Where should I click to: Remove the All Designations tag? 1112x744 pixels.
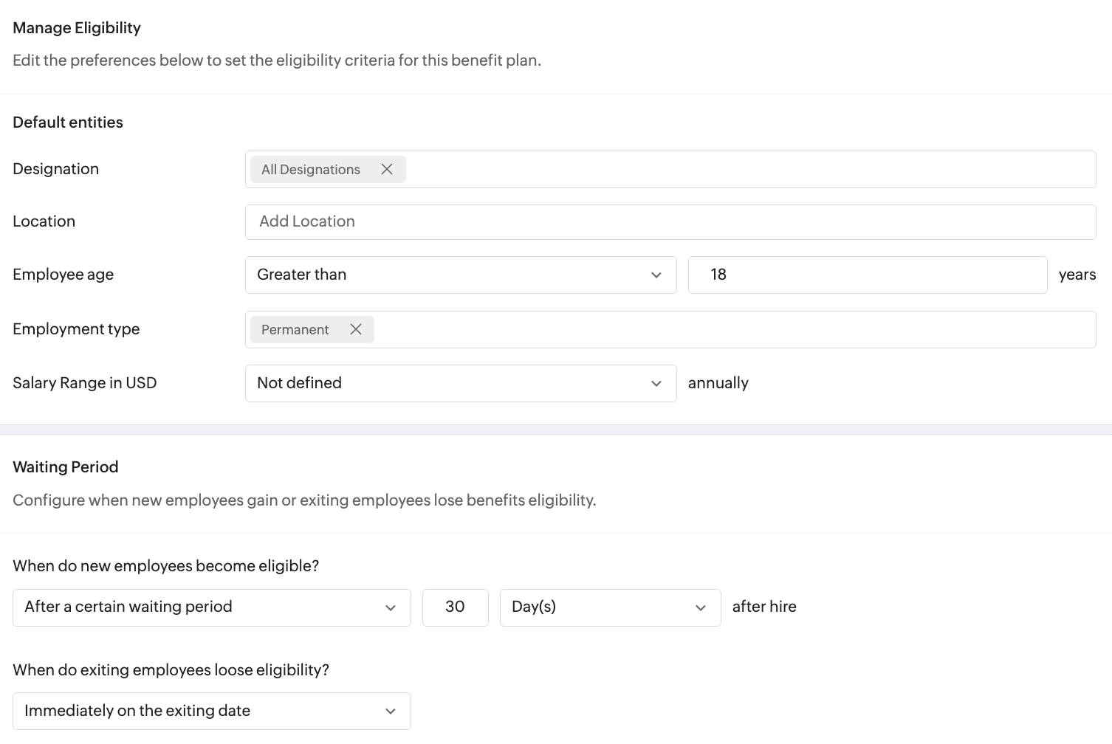click(x=387, y=169)
